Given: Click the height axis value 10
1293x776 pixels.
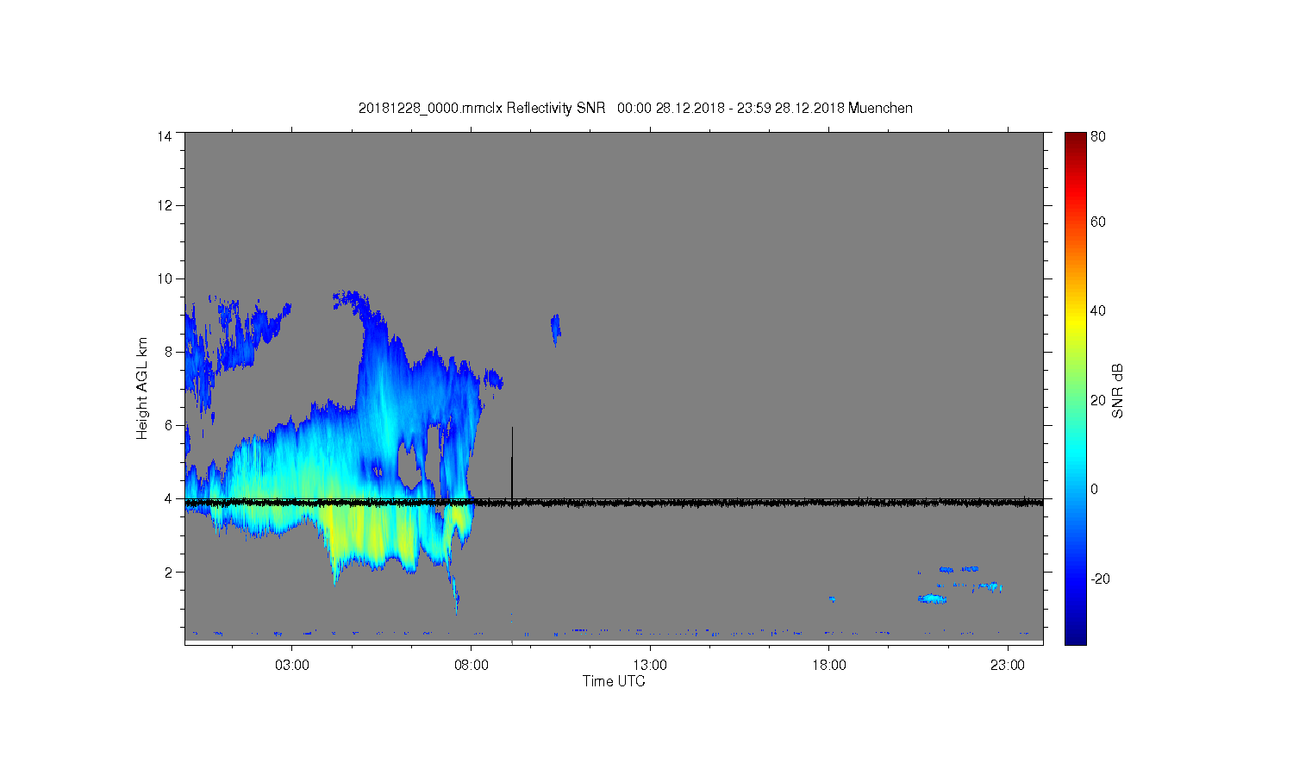Looking at the screenshot, I should coord(165,278).
